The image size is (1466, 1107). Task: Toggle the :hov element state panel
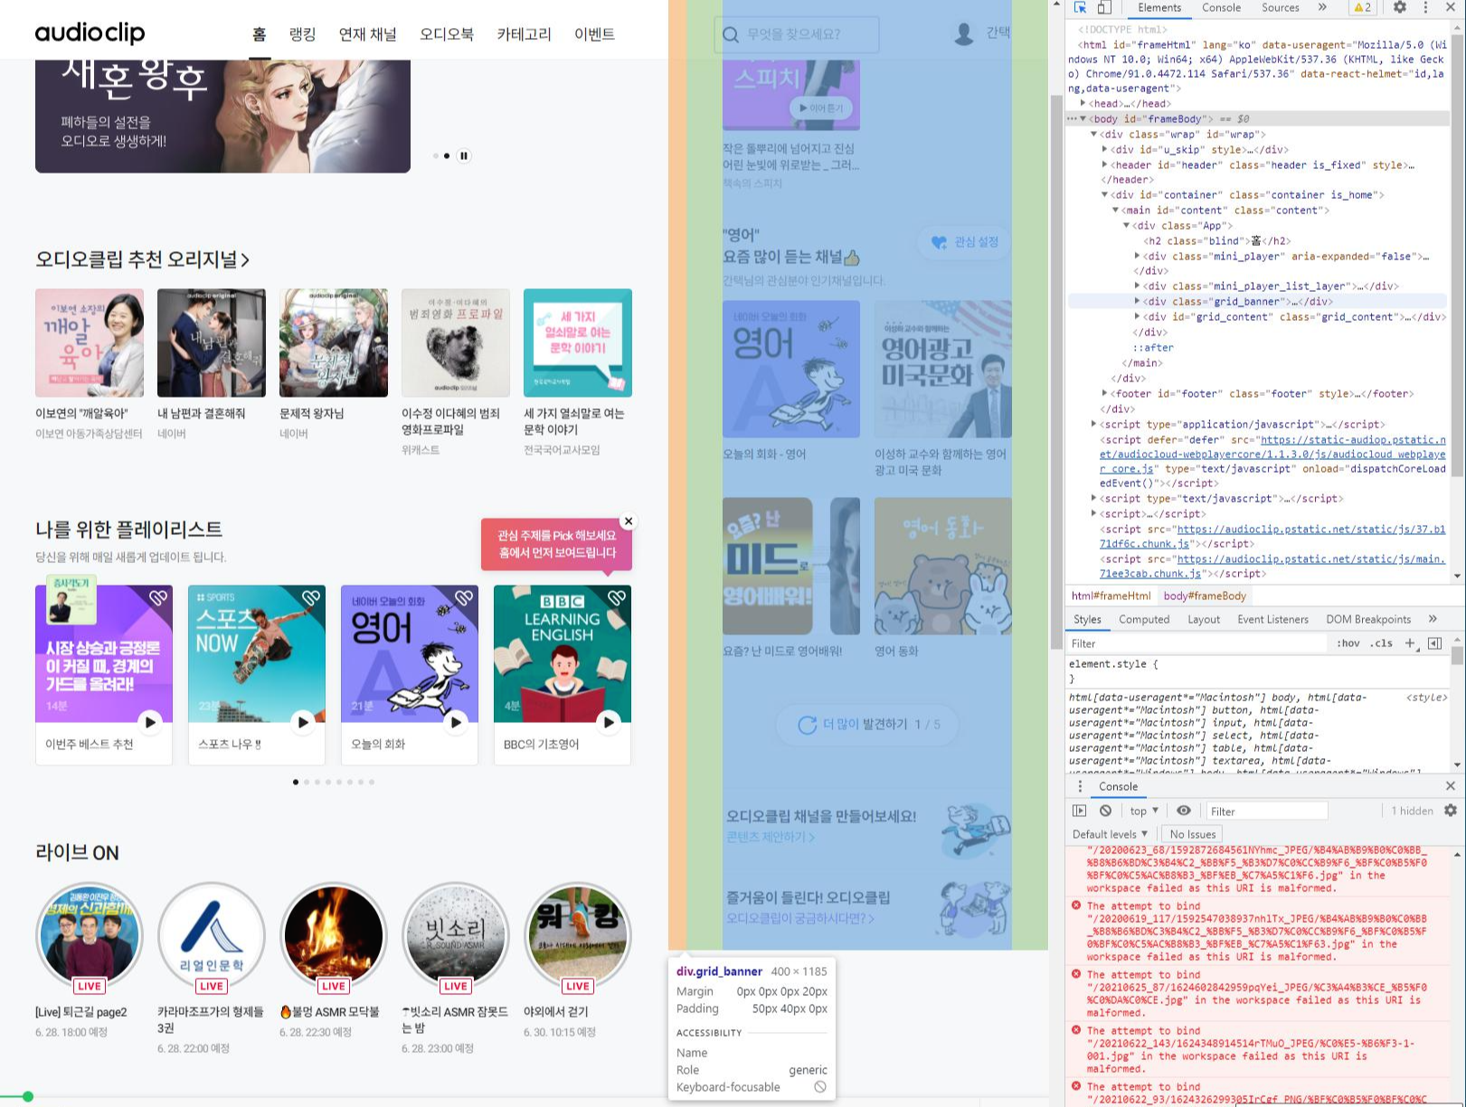[x=1348, y=643]
